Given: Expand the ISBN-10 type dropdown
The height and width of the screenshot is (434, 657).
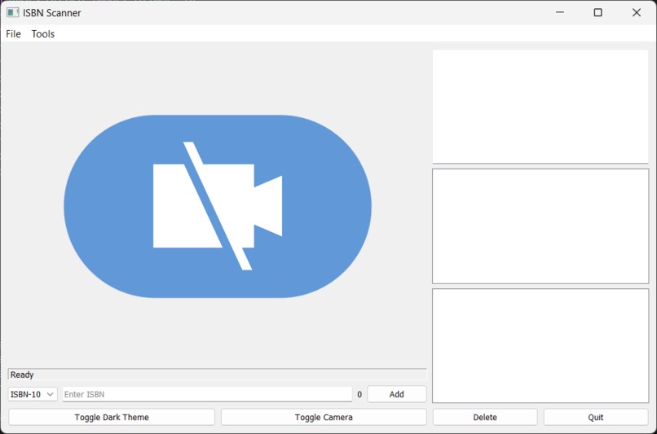Looking at the screenshot, I should pyautogui.click(x=33, y=394).
